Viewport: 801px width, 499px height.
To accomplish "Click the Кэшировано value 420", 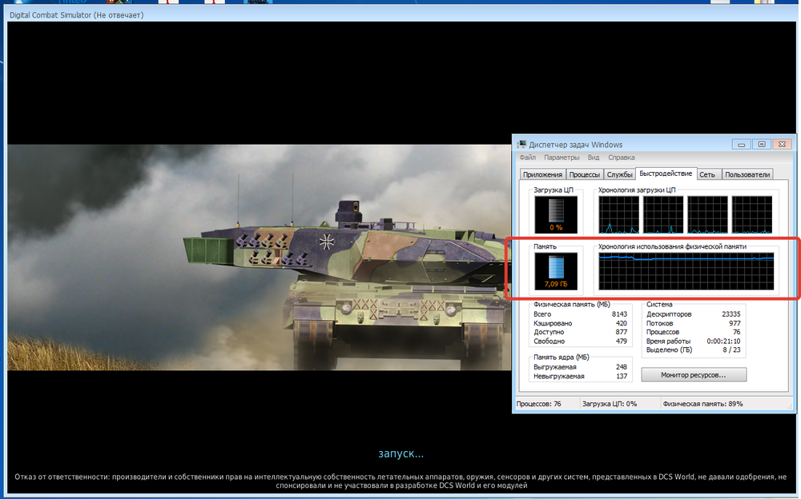I will (x=622, y=324).
